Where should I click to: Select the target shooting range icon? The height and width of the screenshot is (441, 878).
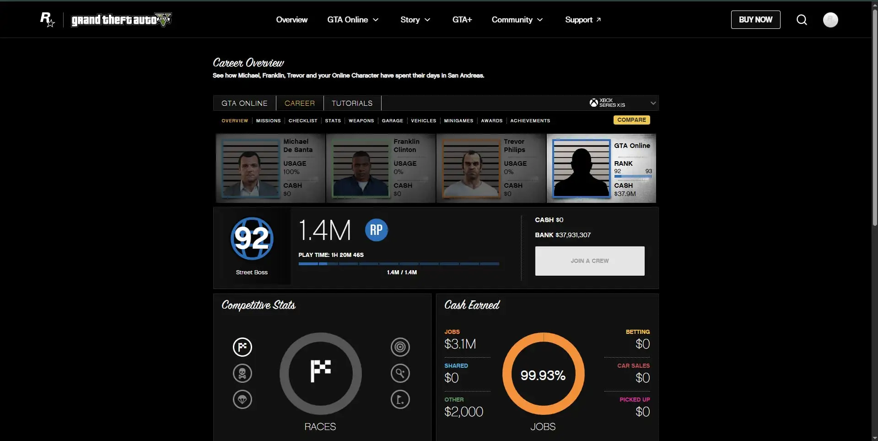tap(400, 347)
